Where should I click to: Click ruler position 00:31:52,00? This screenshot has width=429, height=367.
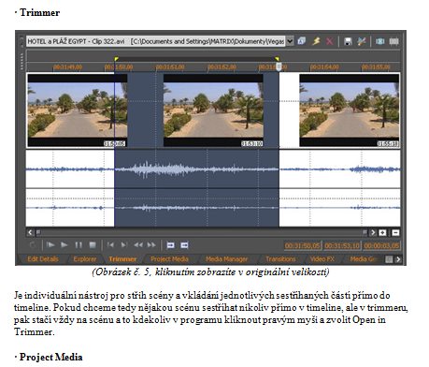click(222, 67)
